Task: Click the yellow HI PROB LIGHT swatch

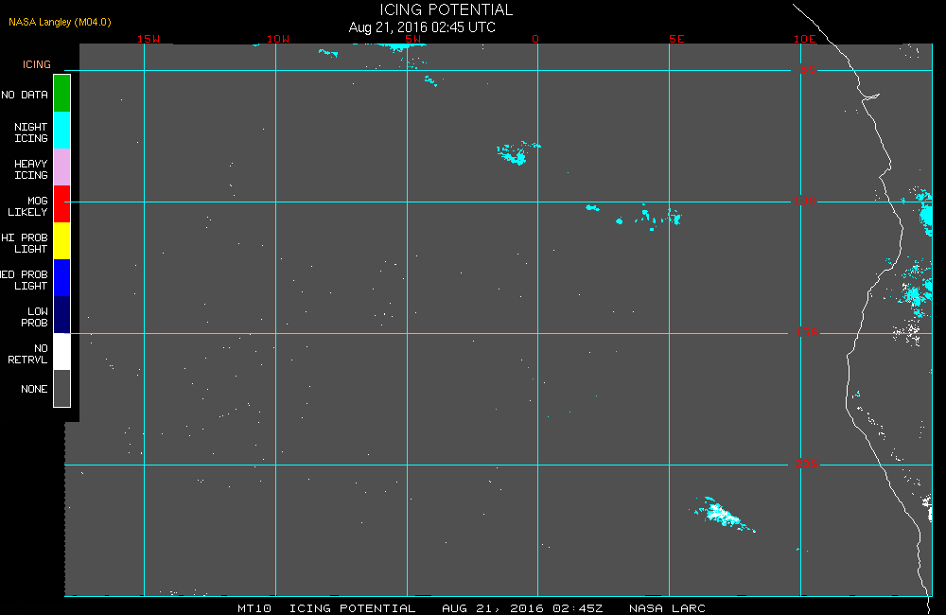Action: click(62, 241)
